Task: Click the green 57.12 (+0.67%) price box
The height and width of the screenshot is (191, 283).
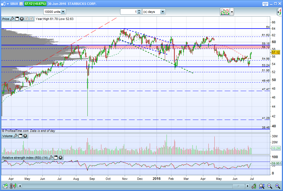Action: pos(35,4)
